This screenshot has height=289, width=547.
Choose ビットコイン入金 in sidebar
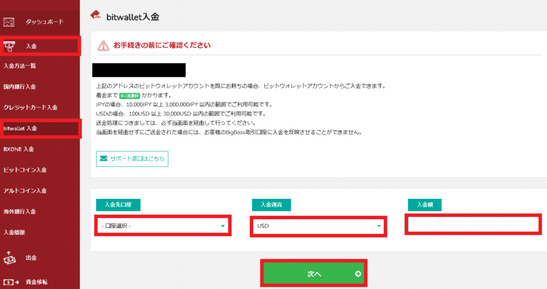(25, 170)
